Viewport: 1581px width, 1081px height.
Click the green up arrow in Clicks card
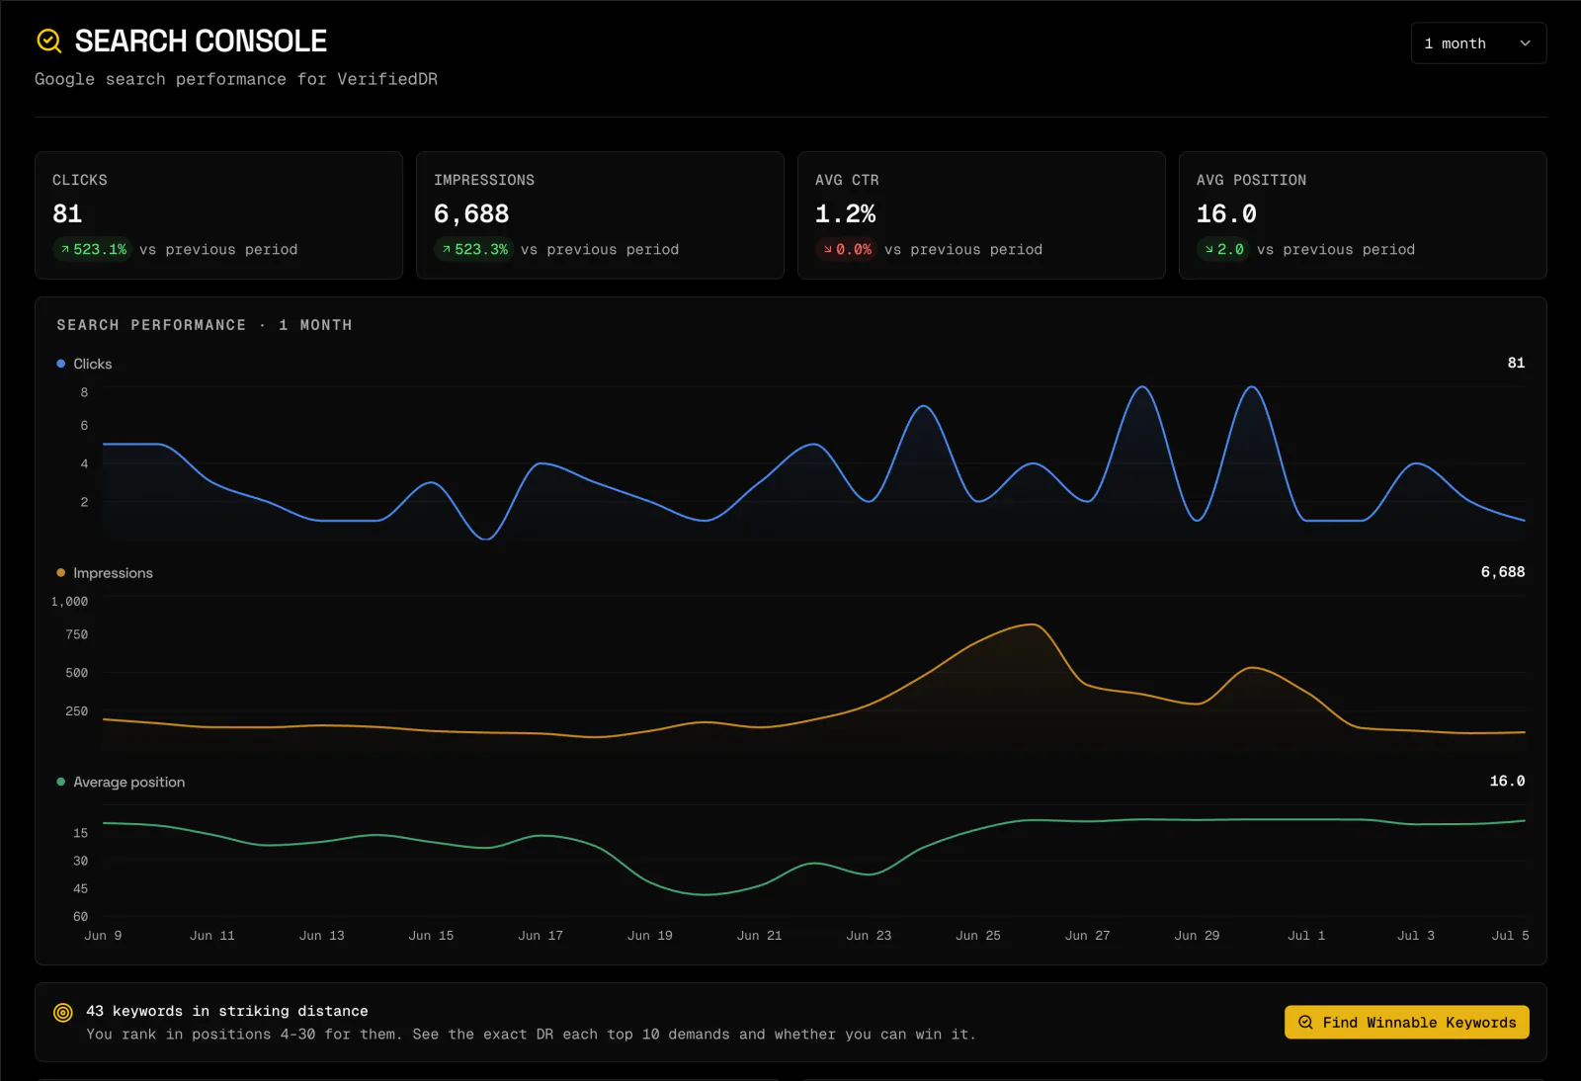(65, 250)
